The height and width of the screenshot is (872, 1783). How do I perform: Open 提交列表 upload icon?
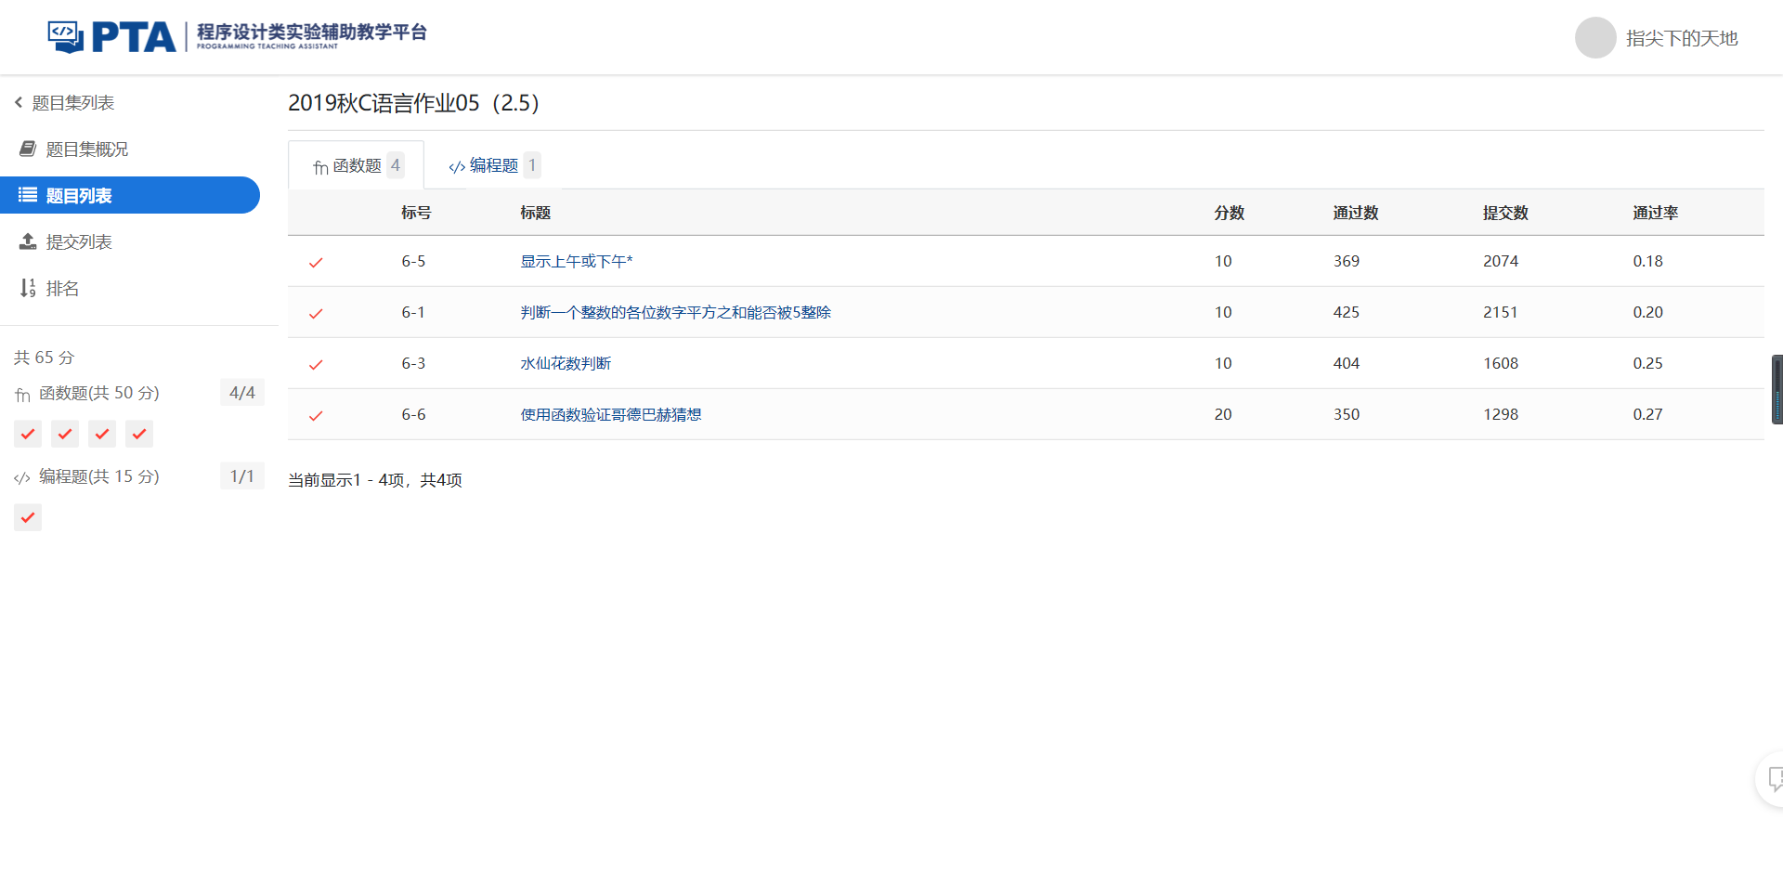(x=28, y=241)
